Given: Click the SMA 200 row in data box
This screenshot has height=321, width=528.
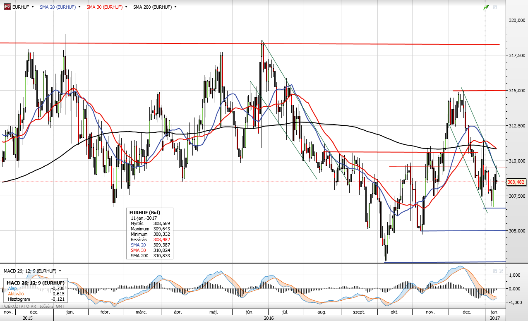Looking at the screenshot, I should pyautogui.click(x=150, y=256).
